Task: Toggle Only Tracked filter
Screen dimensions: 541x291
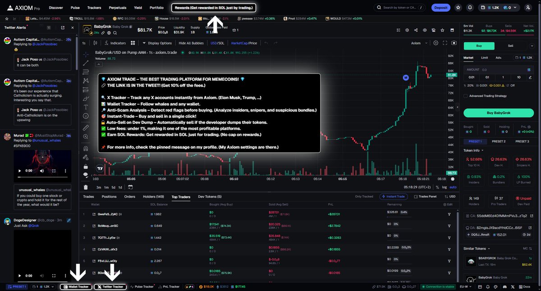Action: click(364, 196)
